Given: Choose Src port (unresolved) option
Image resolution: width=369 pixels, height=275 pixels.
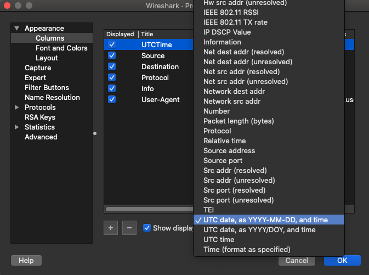Looking at the screenshot, I should pyautogui.click(x=269, y=200).
